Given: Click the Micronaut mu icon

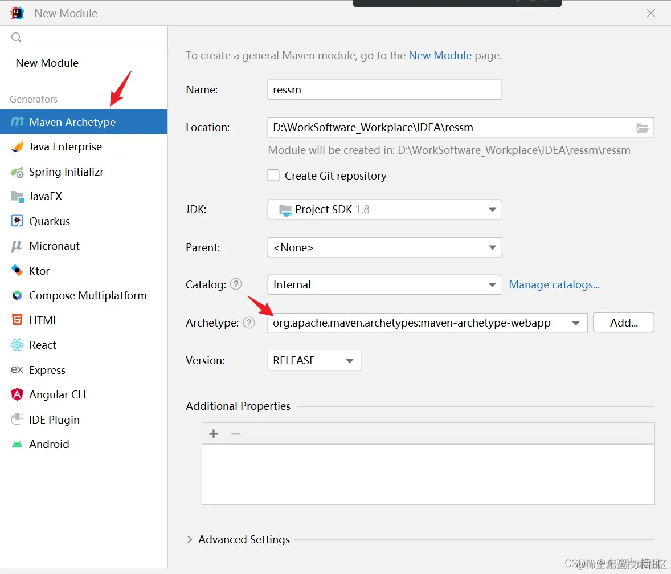Looking at the screenshot, I should tap(17, 246).
